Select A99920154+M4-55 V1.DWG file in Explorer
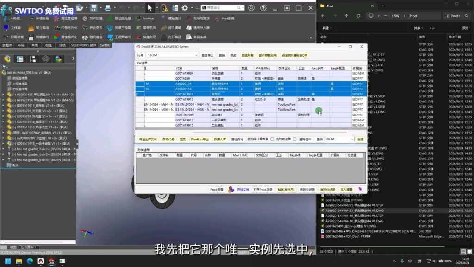Image resolution: width=474 pixels, height=267 pixels. (x=354, y=210)
